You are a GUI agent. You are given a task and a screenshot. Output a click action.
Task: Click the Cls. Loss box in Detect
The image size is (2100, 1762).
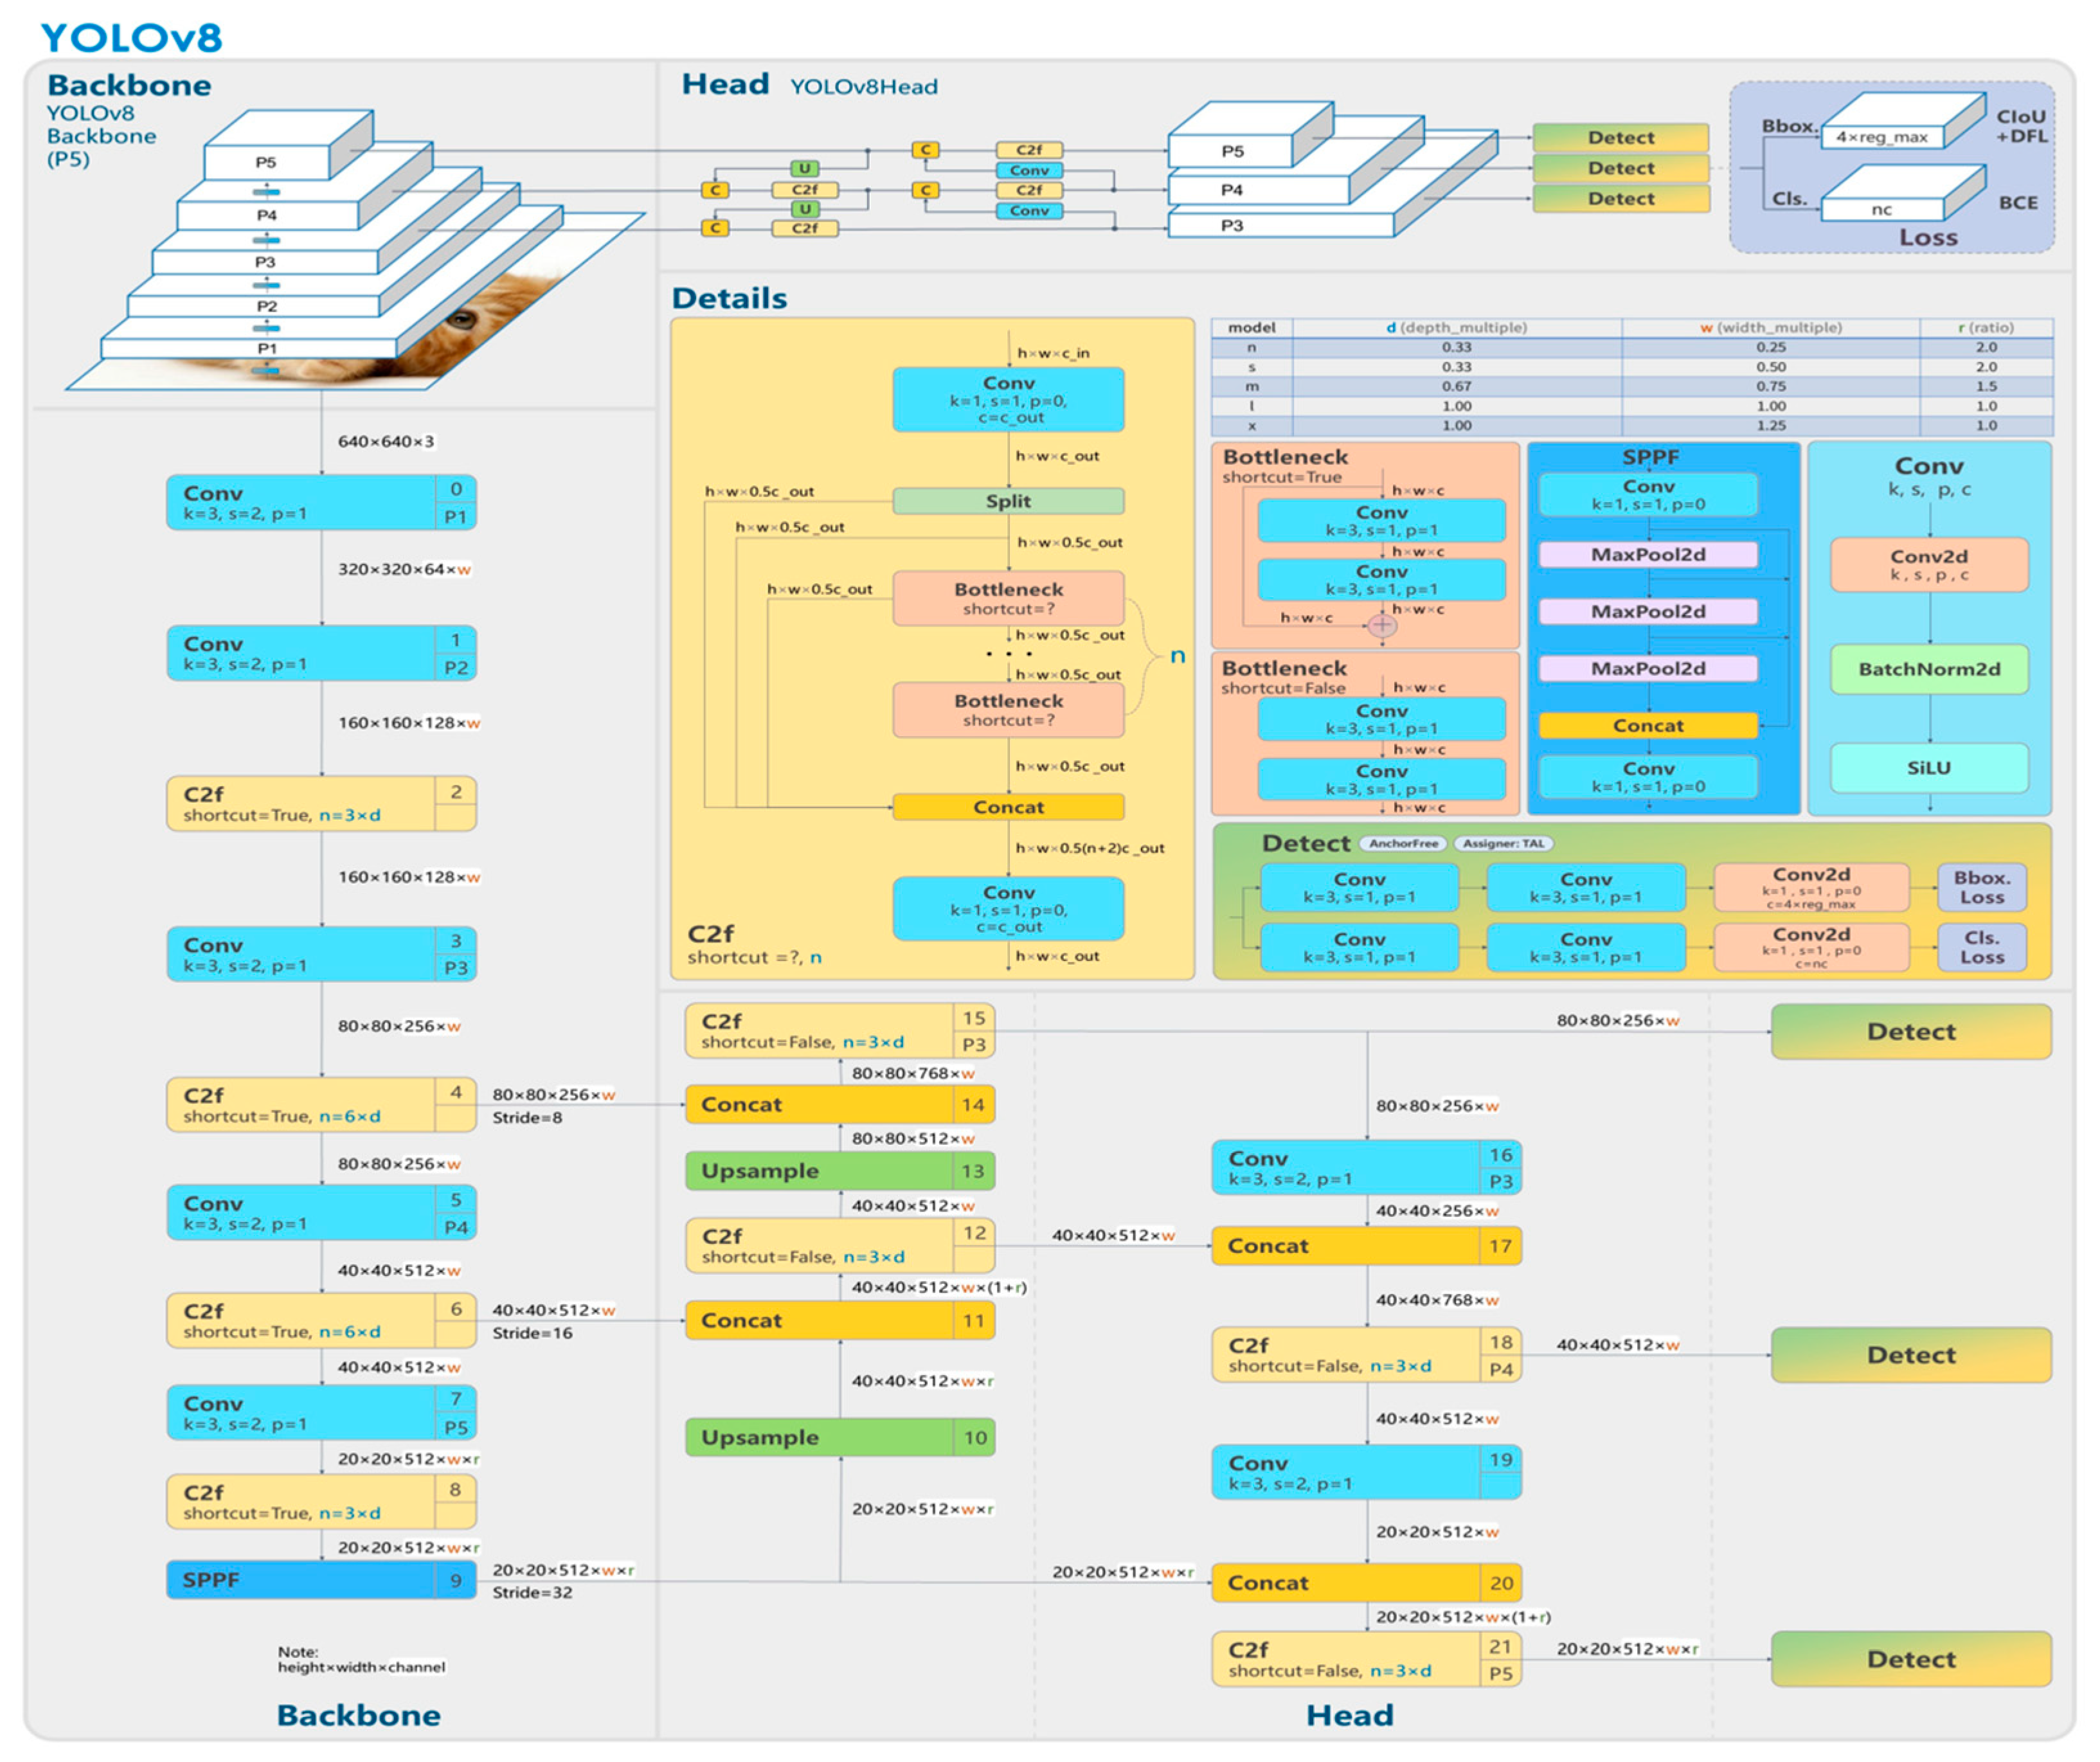pos(1981,948)
